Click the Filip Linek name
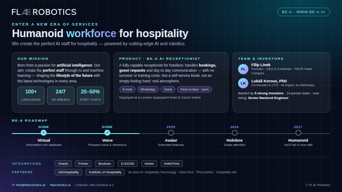The width and height of the screenshot is (342, 192). 261,65
